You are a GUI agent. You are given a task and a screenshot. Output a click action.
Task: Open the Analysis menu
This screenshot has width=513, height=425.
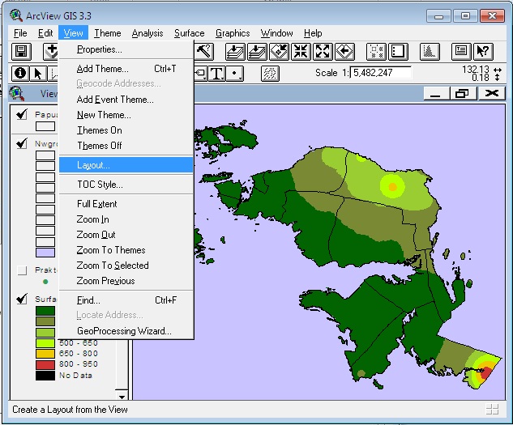pyautogui.click(x=147, y=33)
